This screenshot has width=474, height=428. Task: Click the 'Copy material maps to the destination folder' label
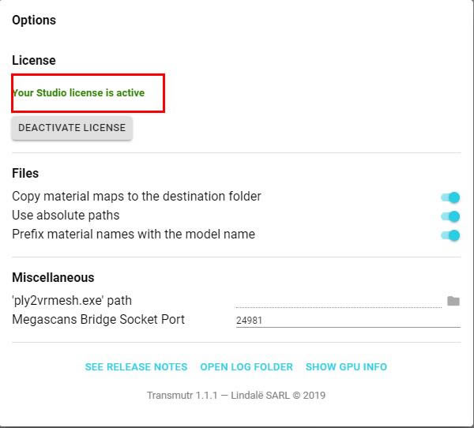point(137,197)
